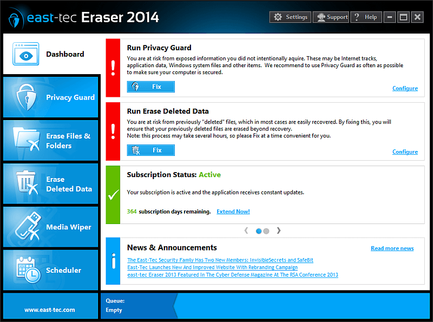This screenshot has height=322, width=433.
Task: Open Configure link for Erase Deleted Data
Action: tap(405, 152)
